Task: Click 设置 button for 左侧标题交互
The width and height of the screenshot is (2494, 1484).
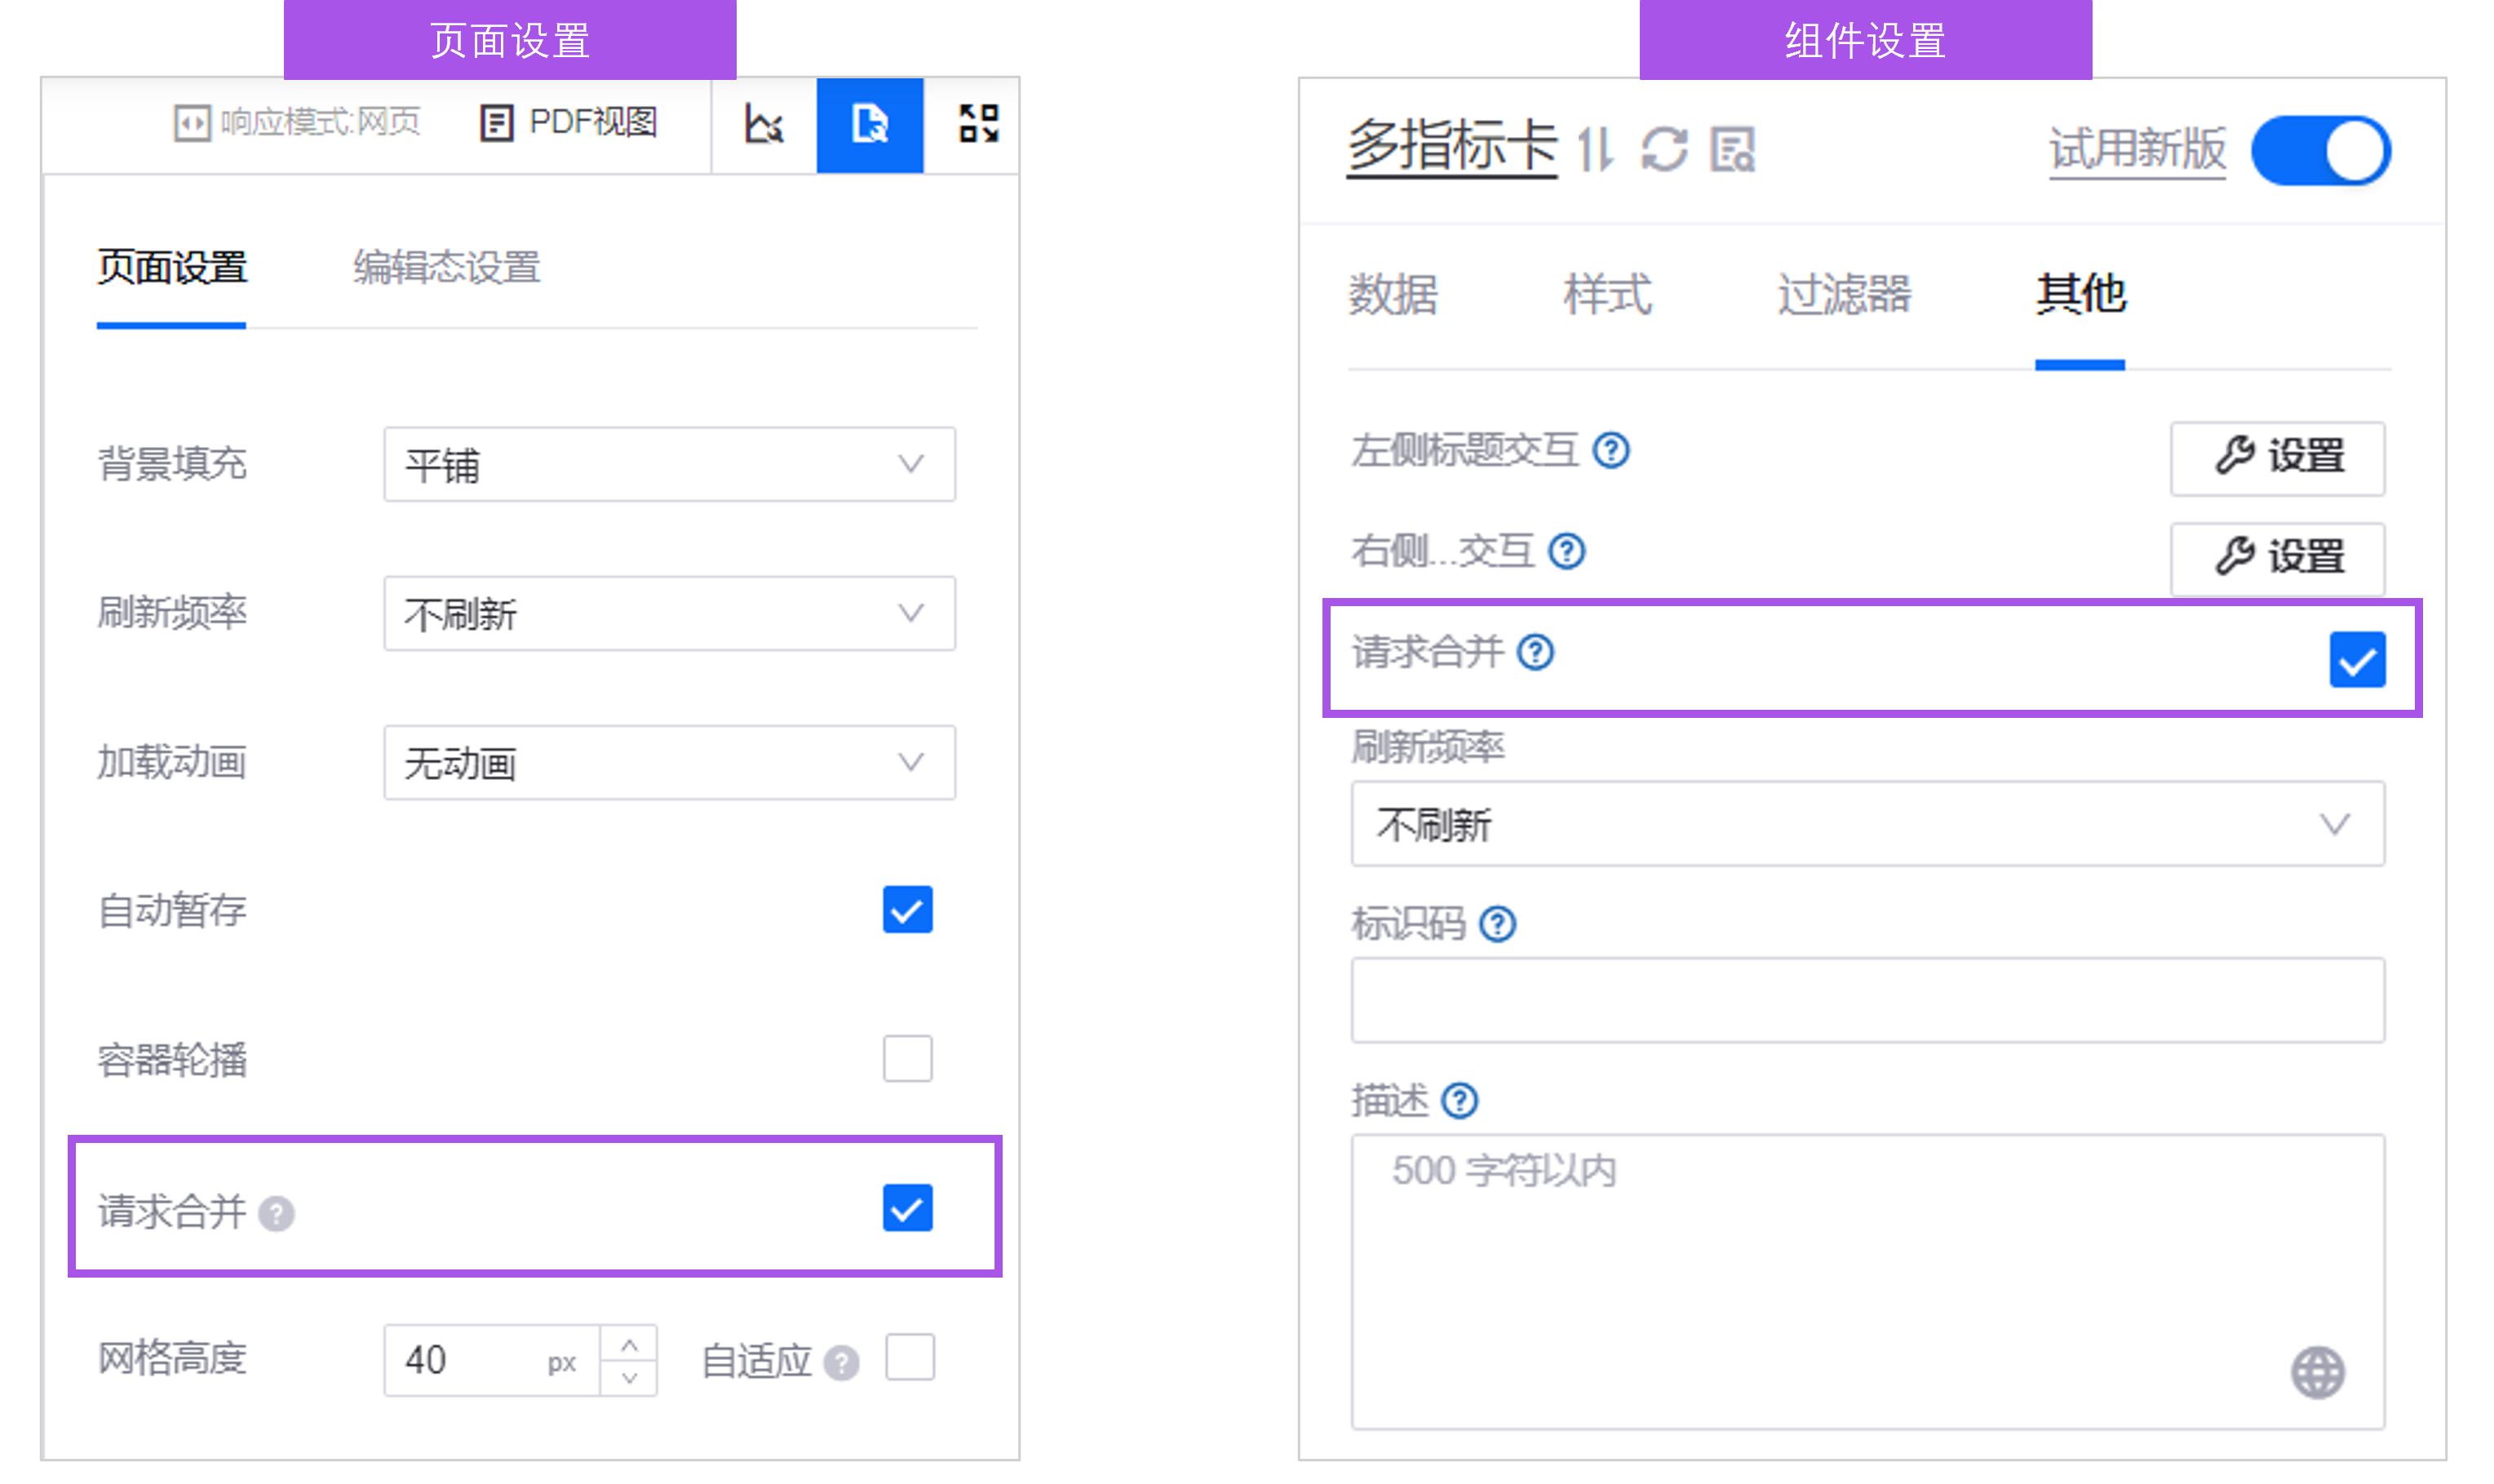Action: coord(2277,458)
